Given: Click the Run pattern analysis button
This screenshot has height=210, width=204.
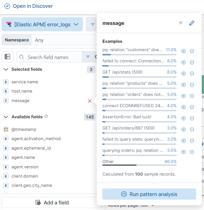Looking at the screenshot, I should tap(149, 194).
